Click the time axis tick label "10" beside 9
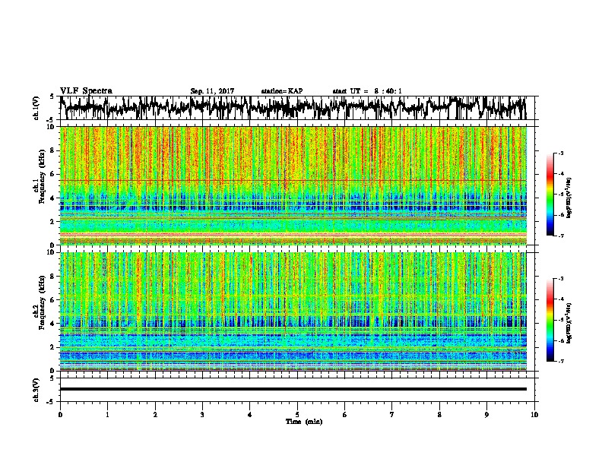The width and height of the screenshot is (602, 465). [534, 415]
